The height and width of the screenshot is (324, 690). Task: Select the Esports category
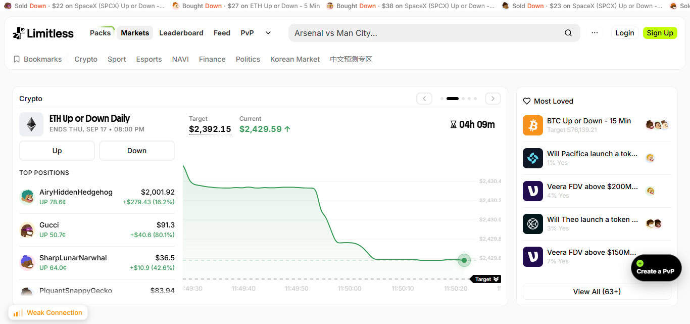149,59
